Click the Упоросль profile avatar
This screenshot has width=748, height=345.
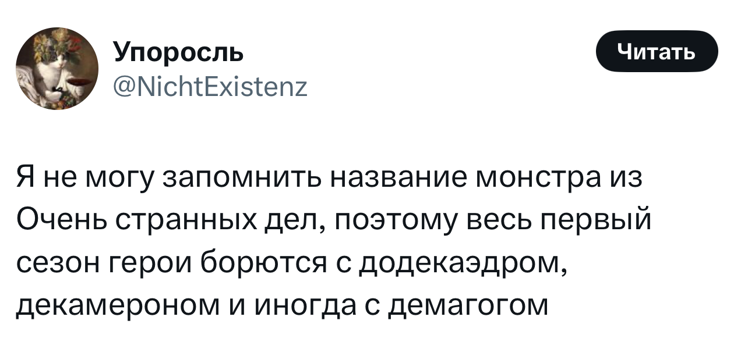57,69
